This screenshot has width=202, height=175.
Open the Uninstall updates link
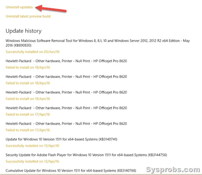19,7
